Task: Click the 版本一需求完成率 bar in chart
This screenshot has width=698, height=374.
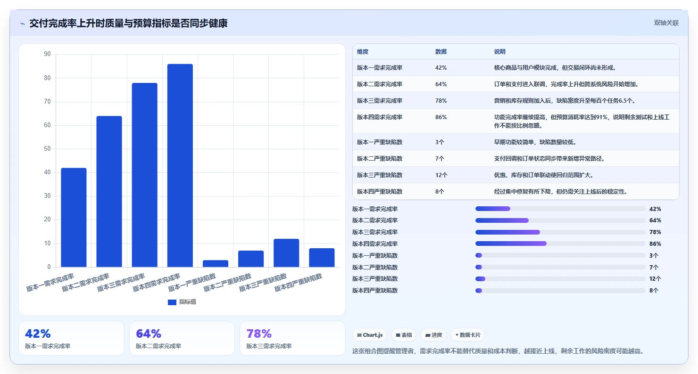Action: 74,218
